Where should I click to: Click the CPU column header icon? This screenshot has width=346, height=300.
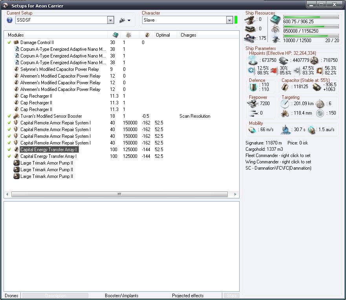pyautogui.click(x=115, y=35)
